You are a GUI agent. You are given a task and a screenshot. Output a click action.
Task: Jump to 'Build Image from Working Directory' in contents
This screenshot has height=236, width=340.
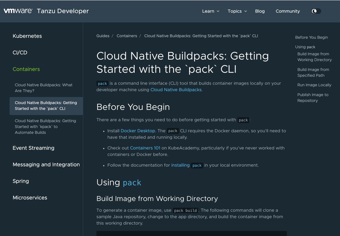315,57
